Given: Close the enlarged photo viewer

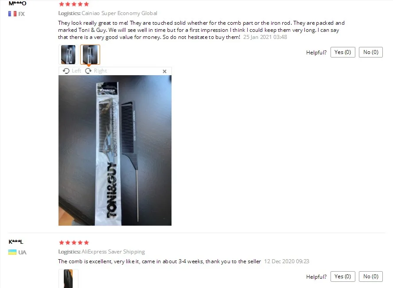Looking at the screenshot, I should pos(164,71).
